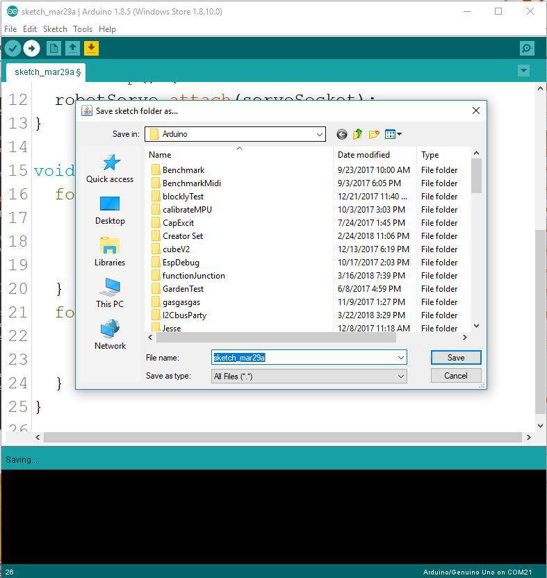Open the File menu
The height and width of the screenshot is (578, 547).
pos(10,29)
